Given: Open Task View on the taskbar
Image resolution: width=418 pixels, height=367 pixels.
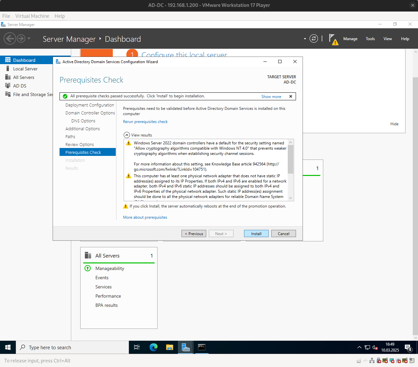Looking at the screenshot, I should [x=137, y=347].
